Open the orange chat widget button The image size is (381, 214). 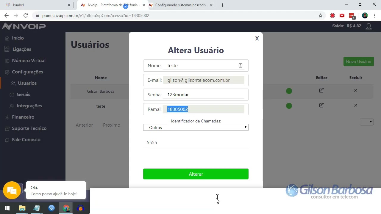(x=12, y=190)
